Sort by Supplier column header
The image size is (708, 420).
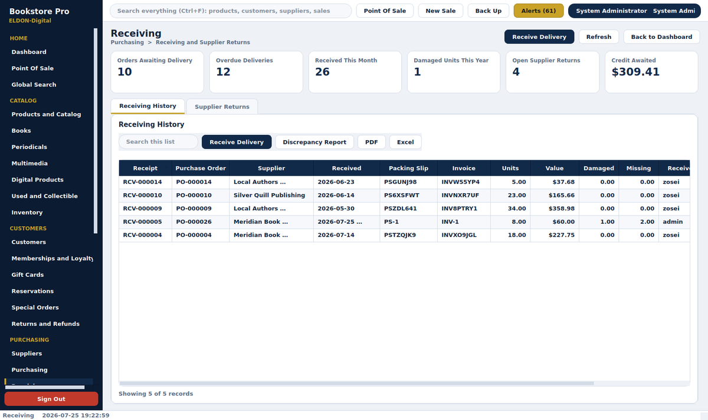click(x=271, y=168)
